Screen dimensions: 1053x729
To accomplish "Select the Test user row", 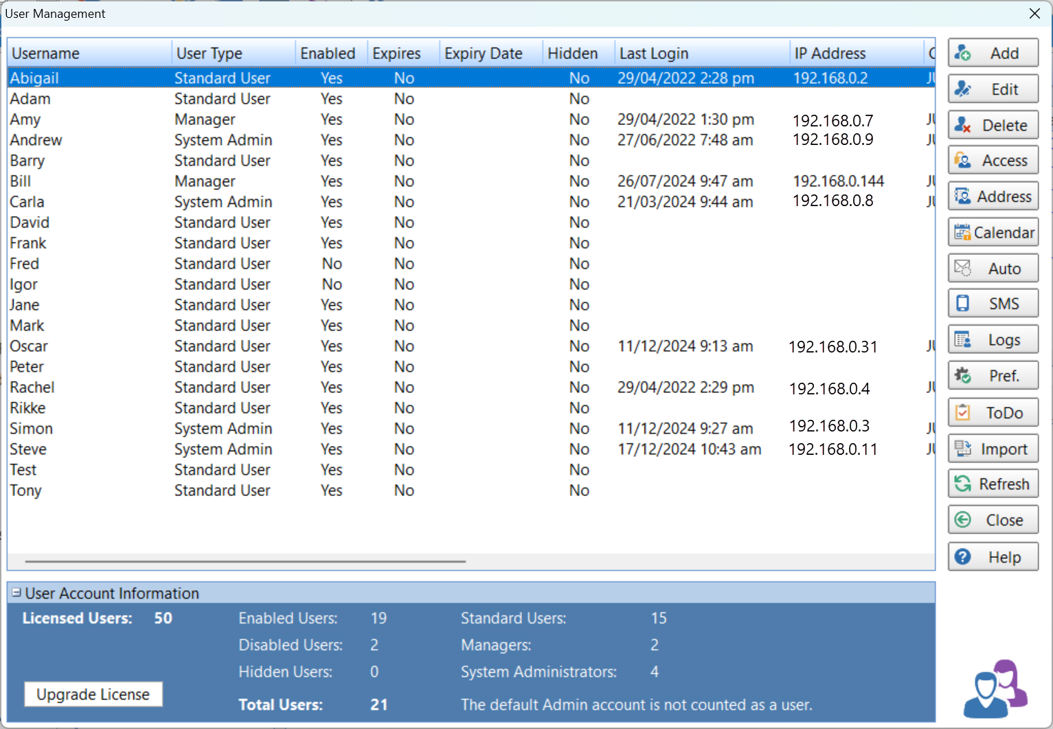I will (x=471, y=469).
